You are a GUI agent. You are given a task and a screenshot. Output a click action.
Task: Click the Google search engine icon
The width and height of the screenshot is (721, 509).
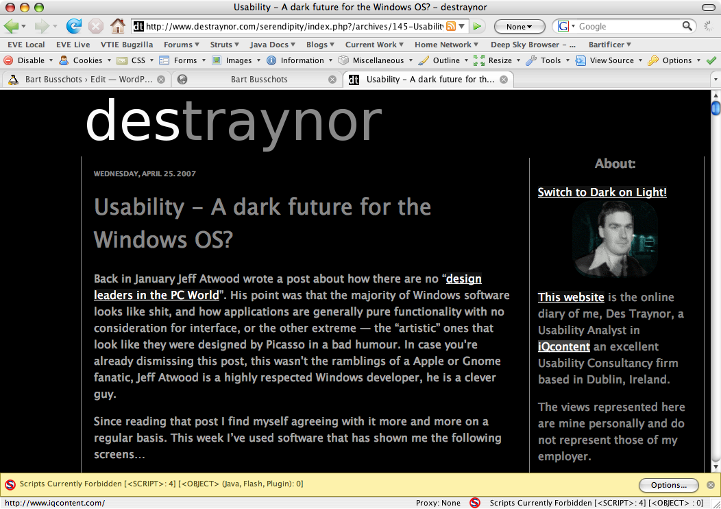click(x=563, y=26)
